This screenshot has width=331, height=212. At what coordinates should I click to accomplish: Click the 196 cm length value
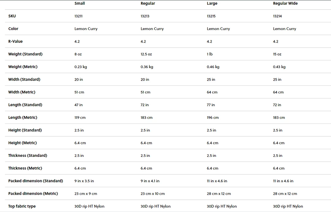coord(213,118)
